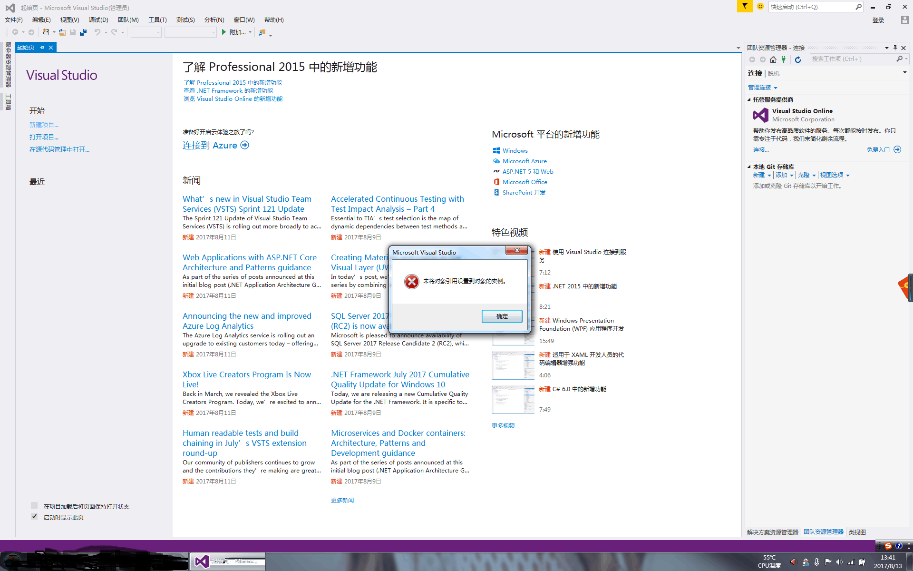
Task: Click the XAML code editor video thumbnail
Action: pyautogui.click(x=513, y=365)
